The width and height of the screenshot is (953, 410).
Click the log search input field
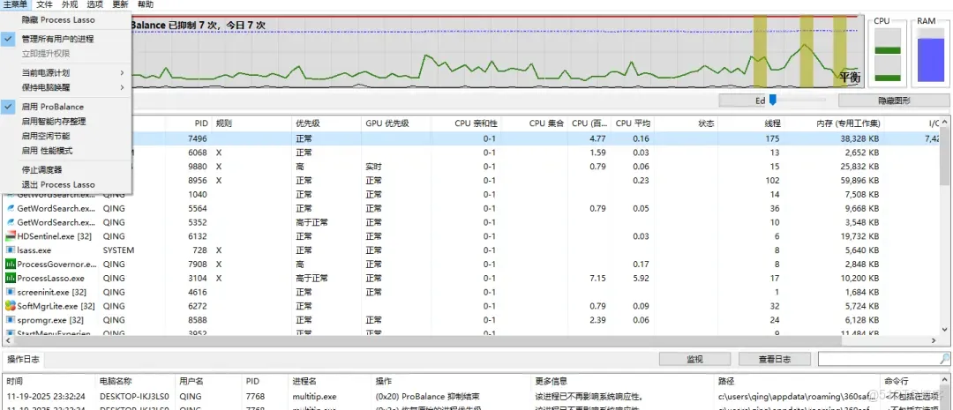(878, 359)
